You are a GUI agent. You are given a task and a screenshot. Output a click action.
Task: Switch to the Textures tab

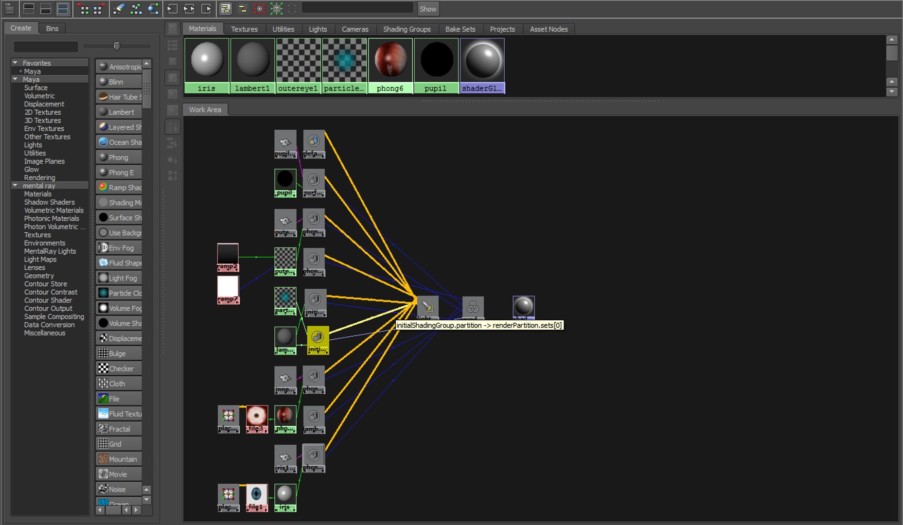pos(244,29)
